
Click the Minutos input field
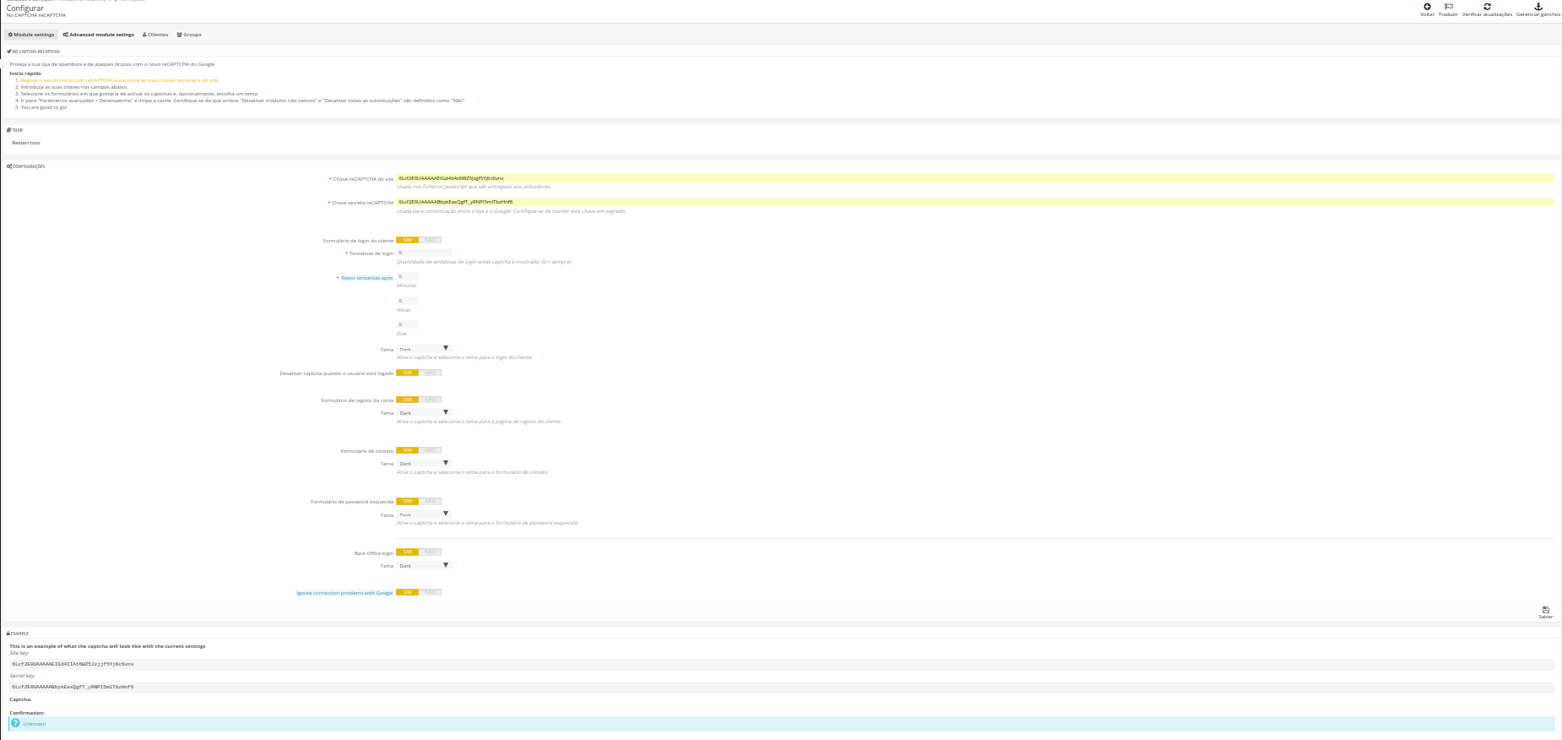pyautogui.click(x=407, y=276)
